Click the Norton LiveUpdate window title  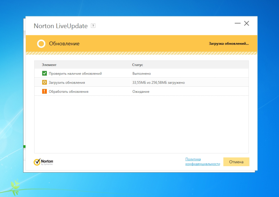61,26
